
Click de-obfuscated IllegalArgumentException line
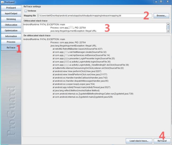tap(74, 46)
